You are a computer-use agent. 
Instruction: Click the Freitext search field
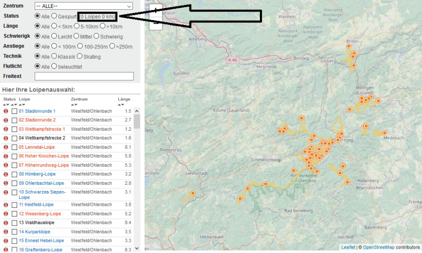click(84, 77)
